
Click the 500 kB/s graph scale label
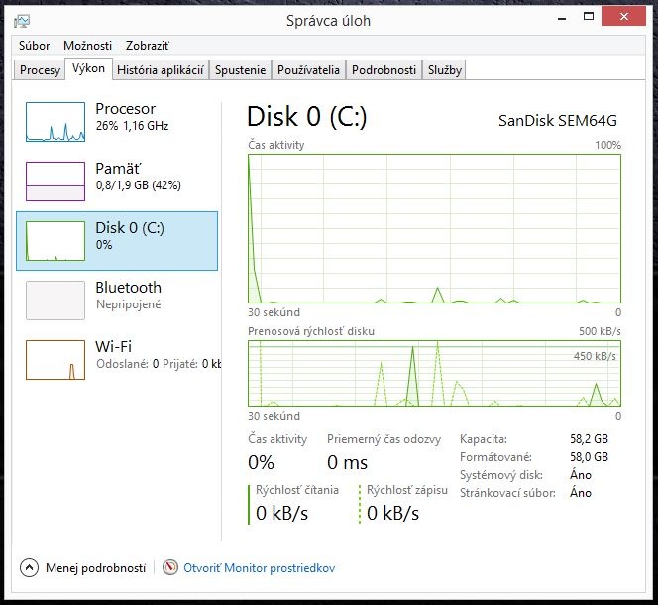(600, 331)
